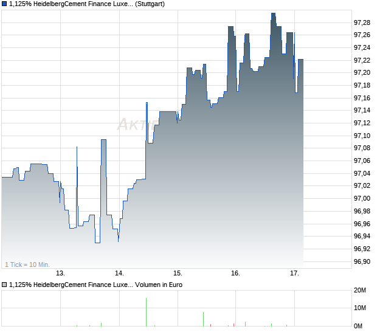This screenshot has width=377, height=332.
Task: Click the volume axis label '20M'
Action: click(x=360, y=291)
